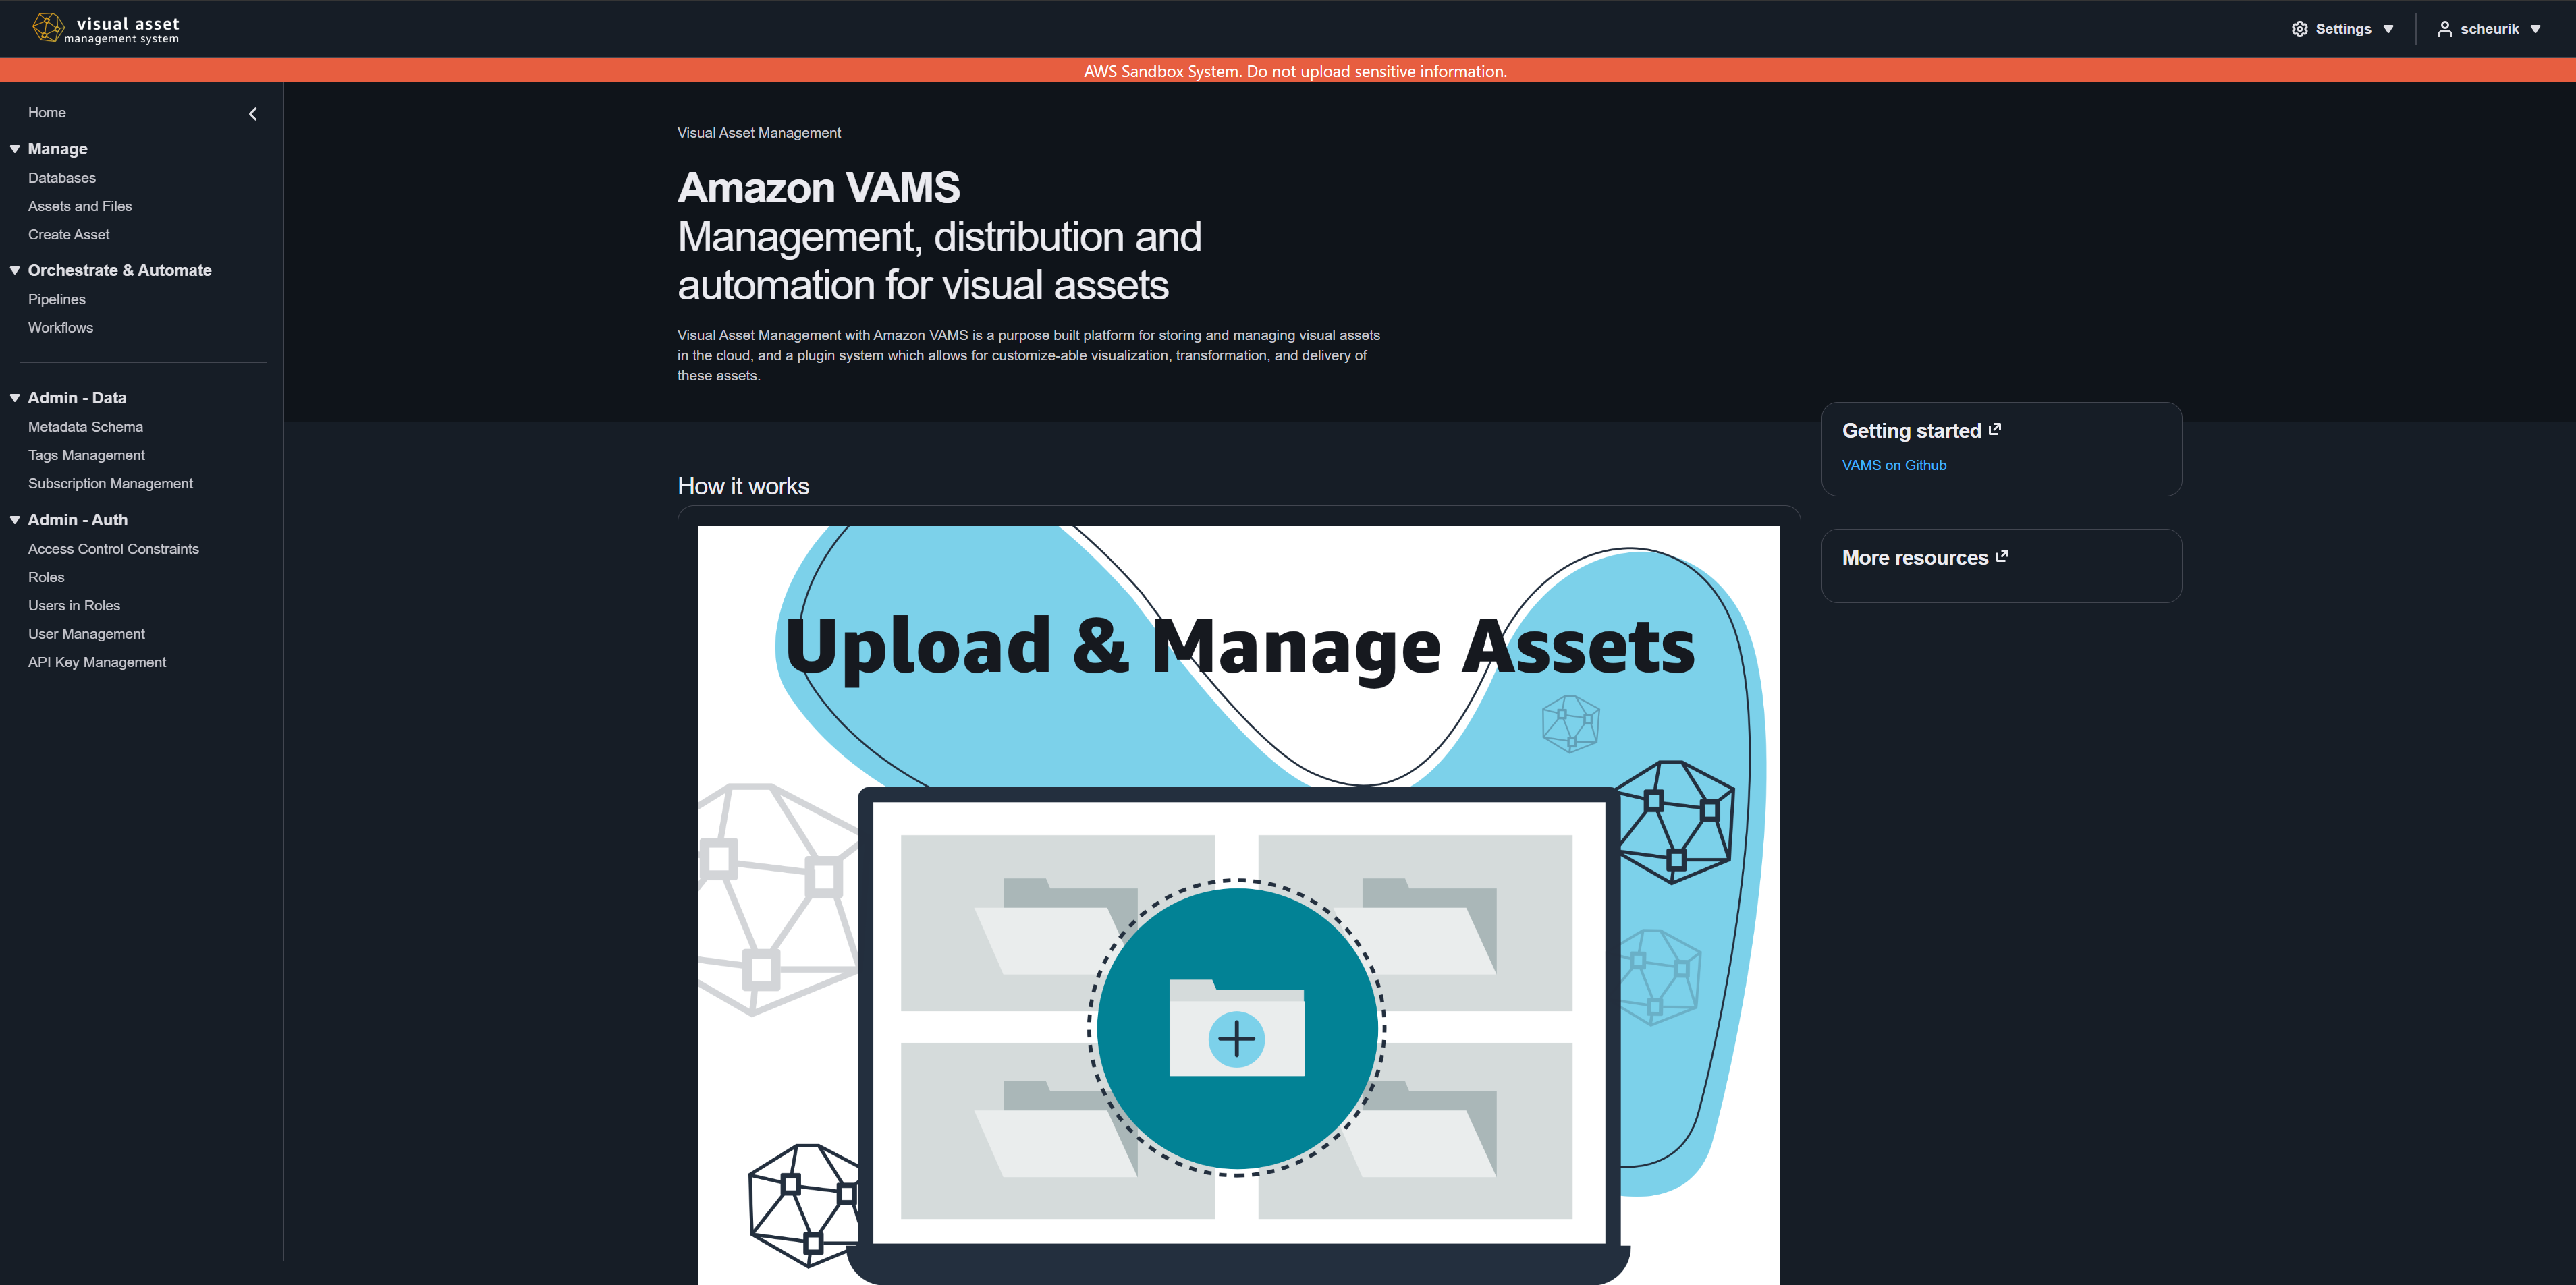This screenshot has height=1285, width=2576.
Task: Go to Tags Management
Action: [x=87, y=455]
